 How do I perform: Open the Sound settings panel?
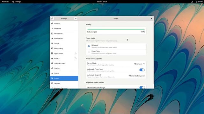tap(64, 73)
